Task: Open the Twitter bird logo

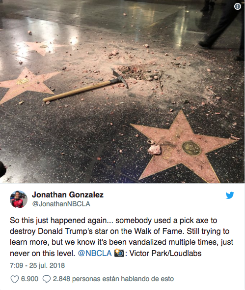Action: (x=230, y=195)
